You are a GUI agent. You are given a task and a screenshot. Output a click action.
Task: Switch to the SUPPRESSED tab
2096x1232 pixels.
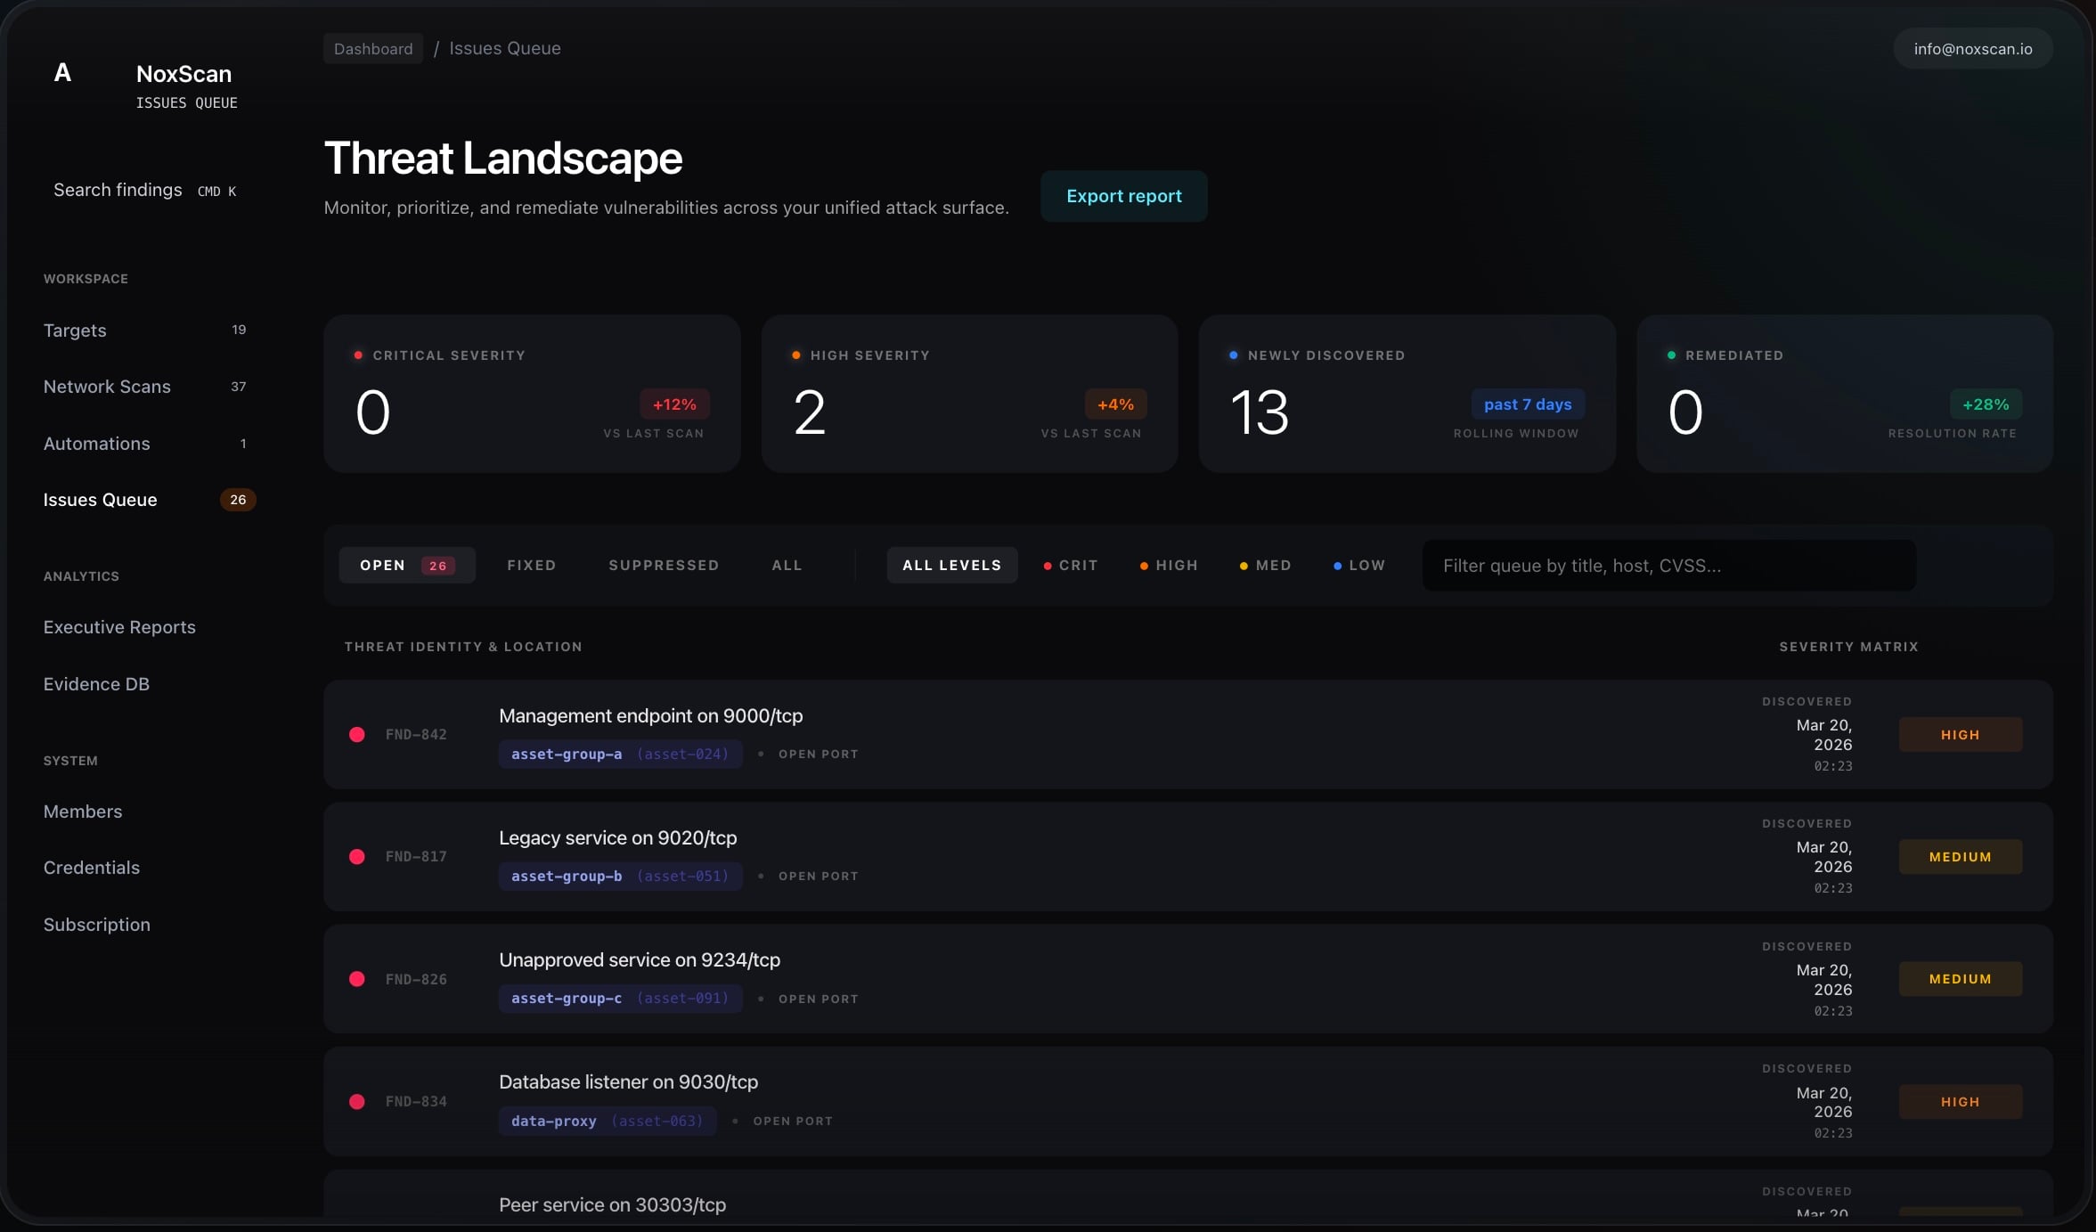(664, 566)
